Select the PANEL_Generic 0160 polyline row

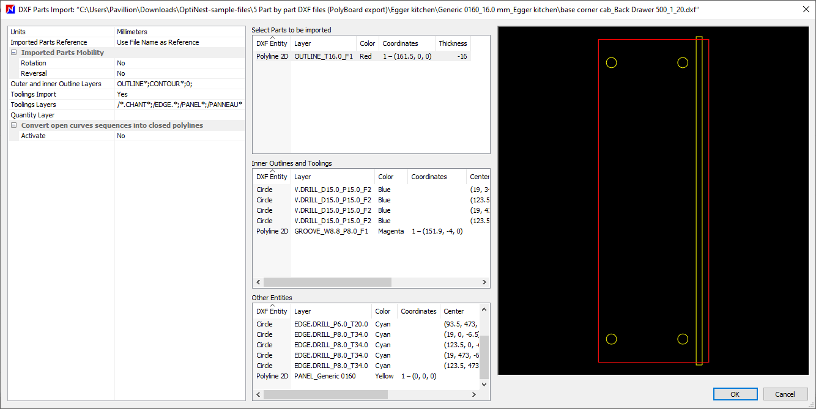366,376
